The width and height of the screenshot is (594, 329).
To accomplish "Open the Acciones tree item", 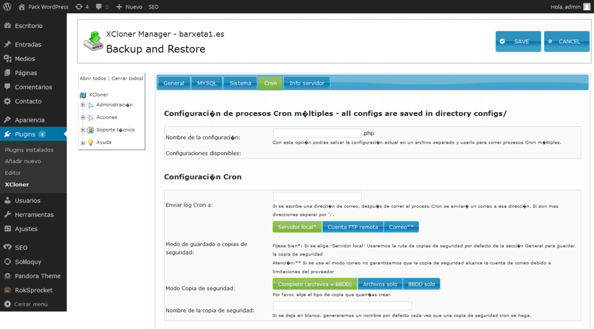I will click(x=106, y=117).
